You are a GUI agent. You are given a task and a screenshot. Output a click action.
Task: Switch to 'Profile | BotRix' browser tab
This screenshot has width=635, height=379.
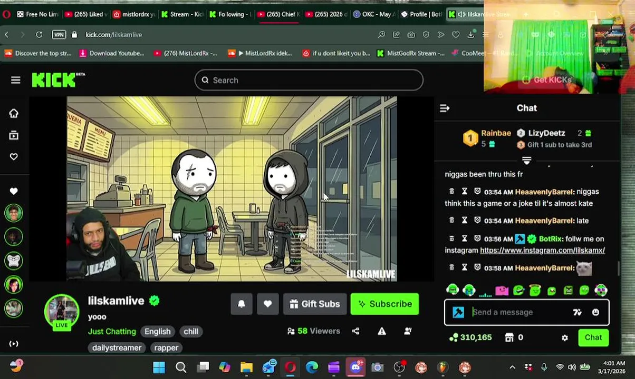(x=422, y=14)
